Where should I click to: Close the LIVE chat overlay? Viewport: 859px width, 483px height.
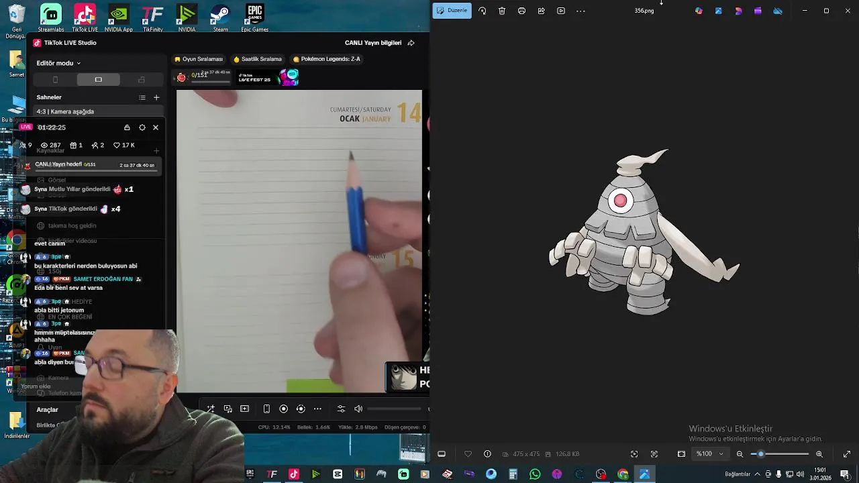click(156, 127)
